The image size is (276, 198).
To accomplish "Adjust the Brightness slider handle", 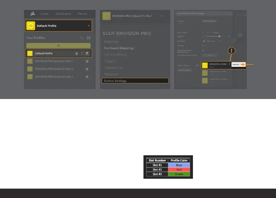I will (x=219, y=36).
